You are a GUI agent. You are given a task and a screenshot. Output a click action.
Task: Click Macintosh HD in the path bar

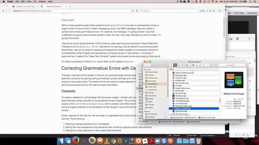point(177,118)
